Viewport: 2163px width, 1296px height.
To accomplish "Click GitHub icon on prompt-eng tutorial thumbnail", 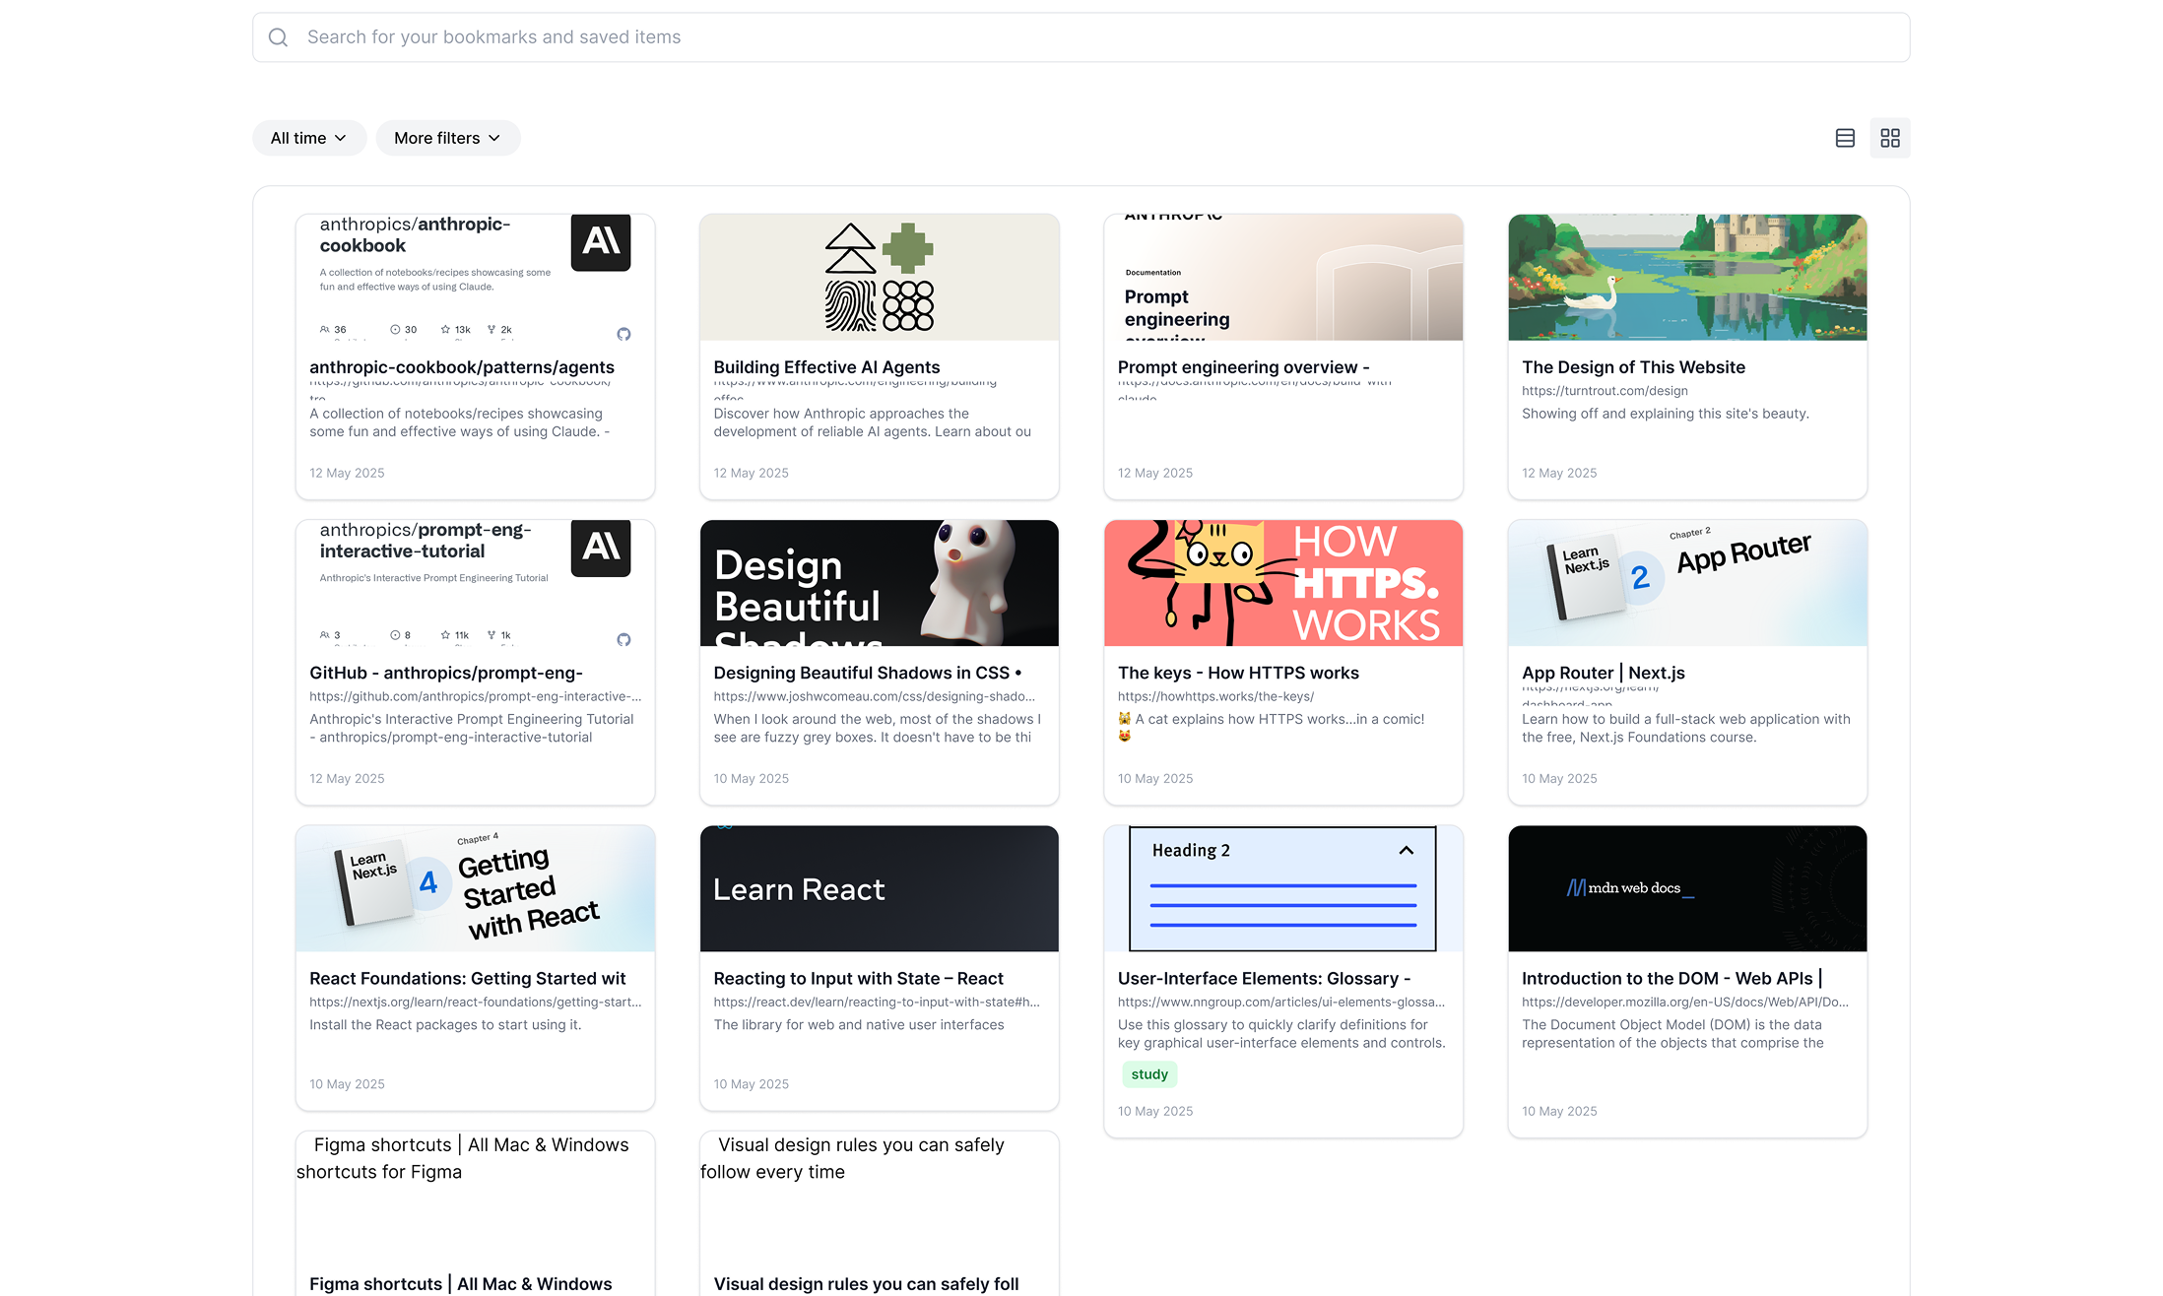I will (623, 639).
